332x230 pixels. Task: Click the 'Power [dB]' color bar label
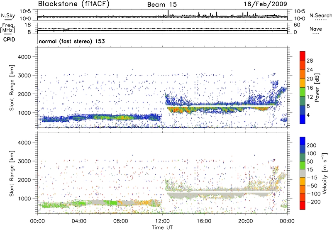pyautogui.click(x=317, y=88)
